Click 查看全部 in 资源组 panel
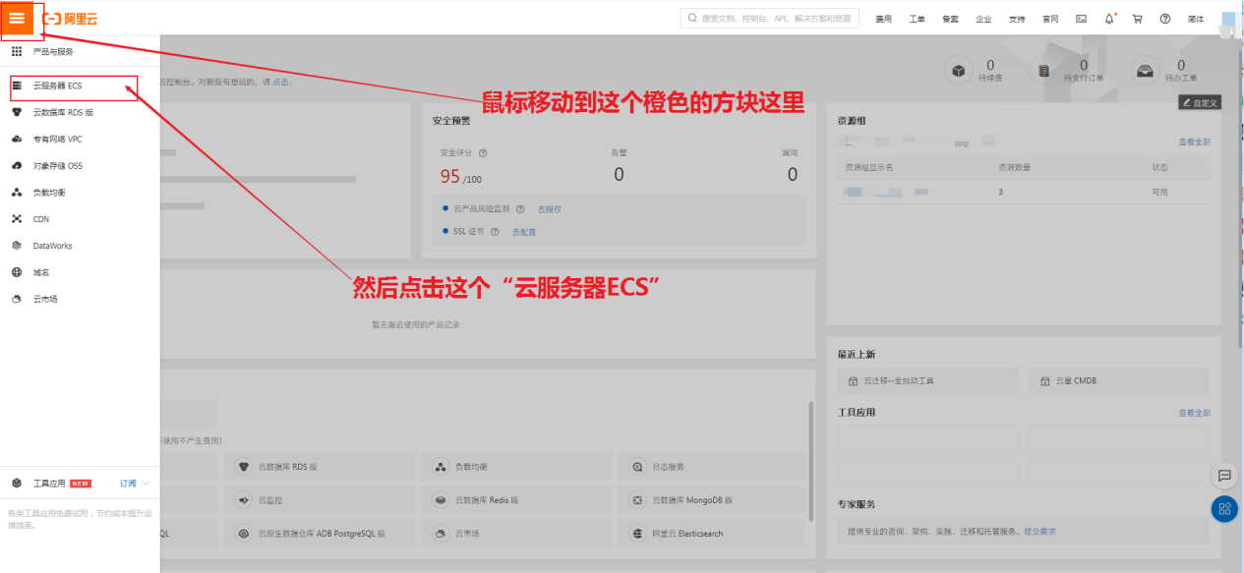This screenshot has height=573, width=1244. pos(1195,143)
